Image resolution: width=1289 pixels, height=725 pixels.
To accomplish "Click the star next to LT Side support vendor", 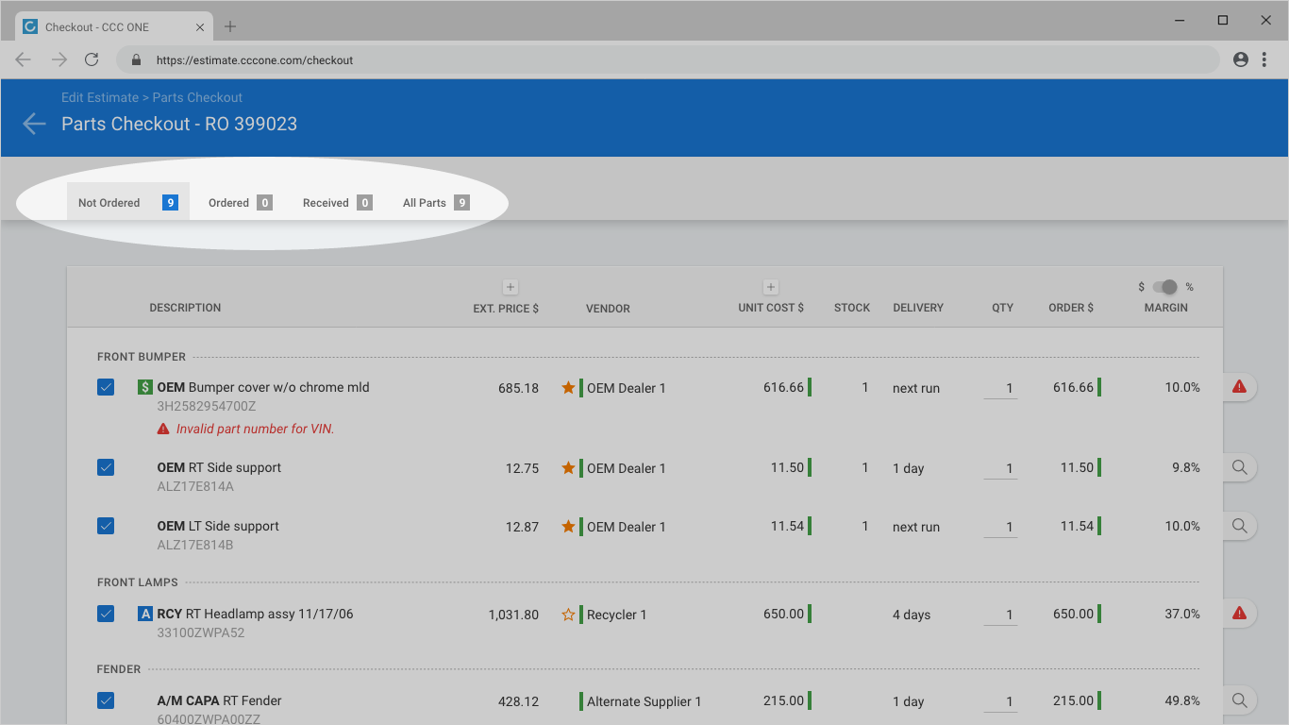I will (568, 526).
